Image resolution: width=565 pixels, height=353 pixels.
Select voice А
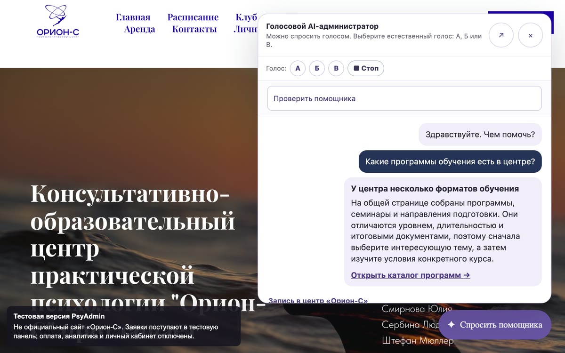click(298, 68)
